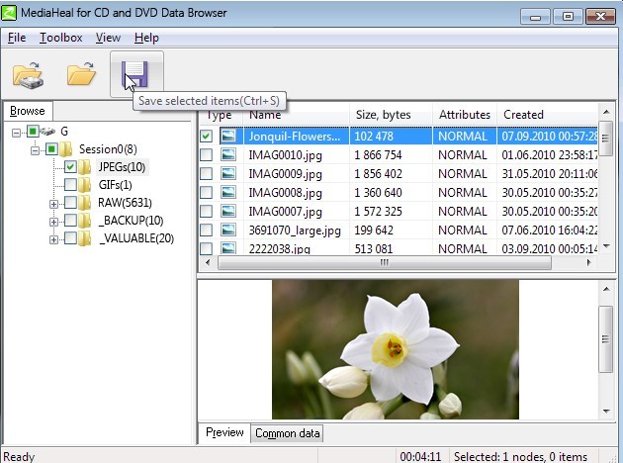This screenshot has height=463, width=623.
Task: Check the IMAG0008.jpg file checkbox
Action: coord(206,192)
